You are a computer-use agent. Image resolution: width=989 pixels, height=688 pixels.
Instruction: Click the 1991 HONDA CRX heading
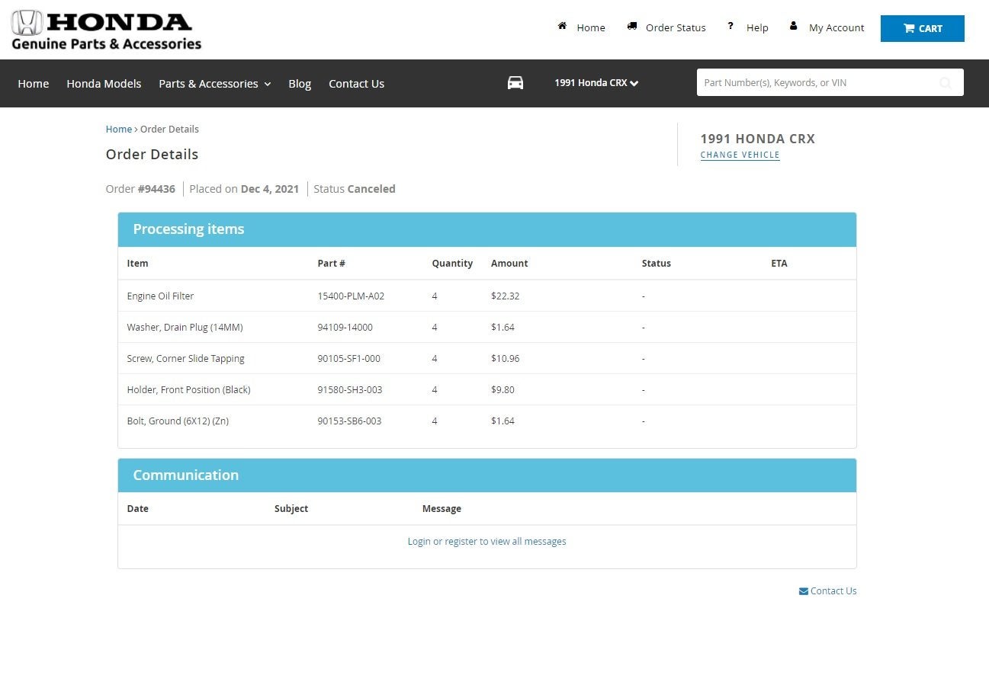(x=758, y=139)
